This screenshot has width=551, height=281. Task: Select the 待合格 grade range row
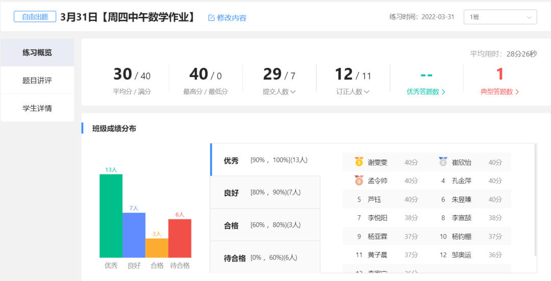coord(265,258)
